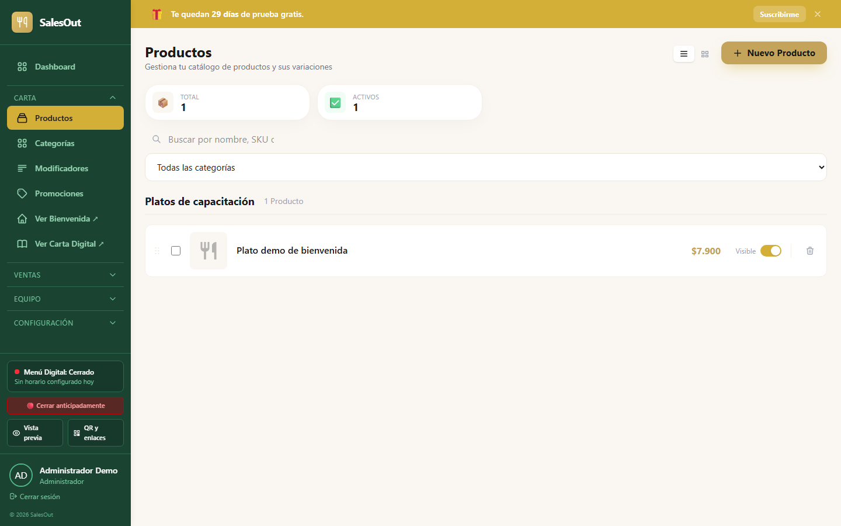The image size is (841, 526).
Task: Click the search magnifier icon
Action: coord(157,139)
